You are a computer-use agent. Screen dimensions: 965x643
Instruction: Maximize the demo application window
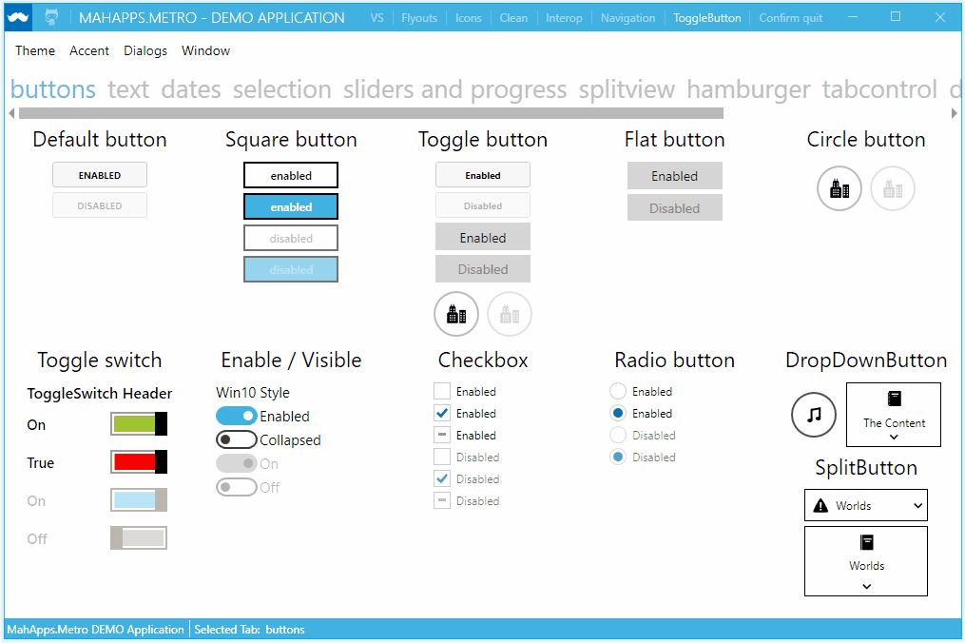coord(896,17)
